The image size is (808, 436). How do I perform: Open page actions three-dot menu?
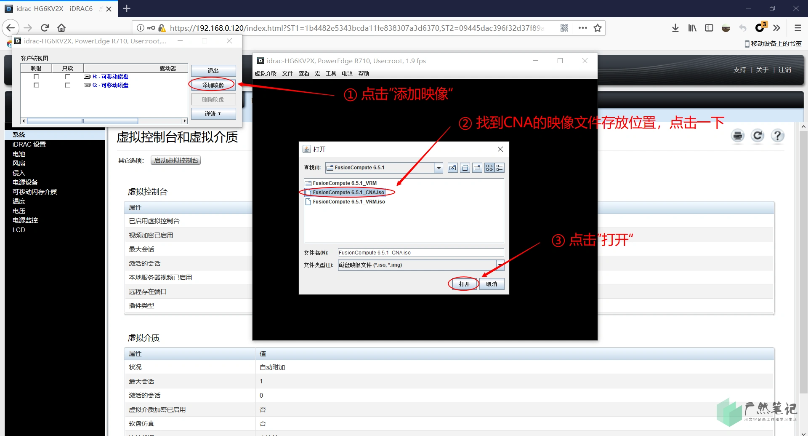click(582, 28)
